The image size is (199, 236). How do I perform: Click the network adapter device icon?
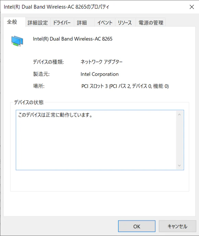point(17,41)
